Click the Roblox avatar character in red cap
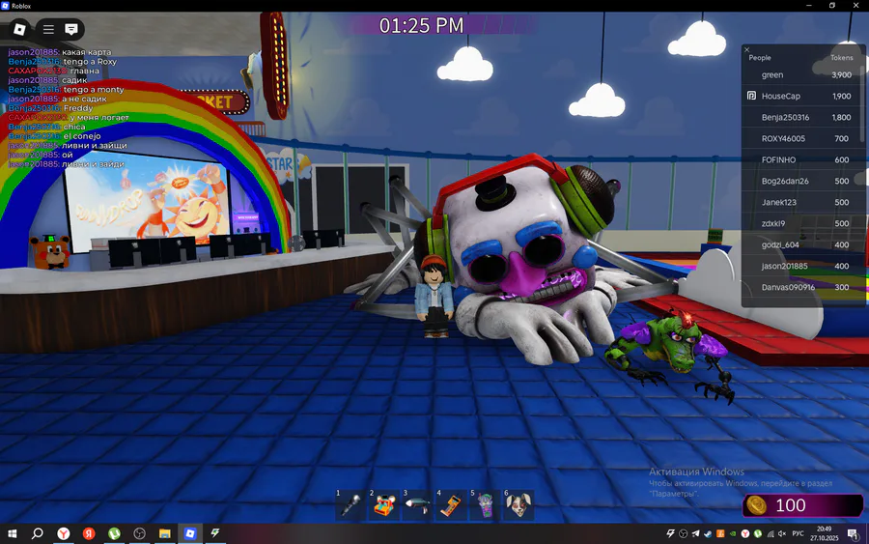Screen dimensions: 869x544 434,296
